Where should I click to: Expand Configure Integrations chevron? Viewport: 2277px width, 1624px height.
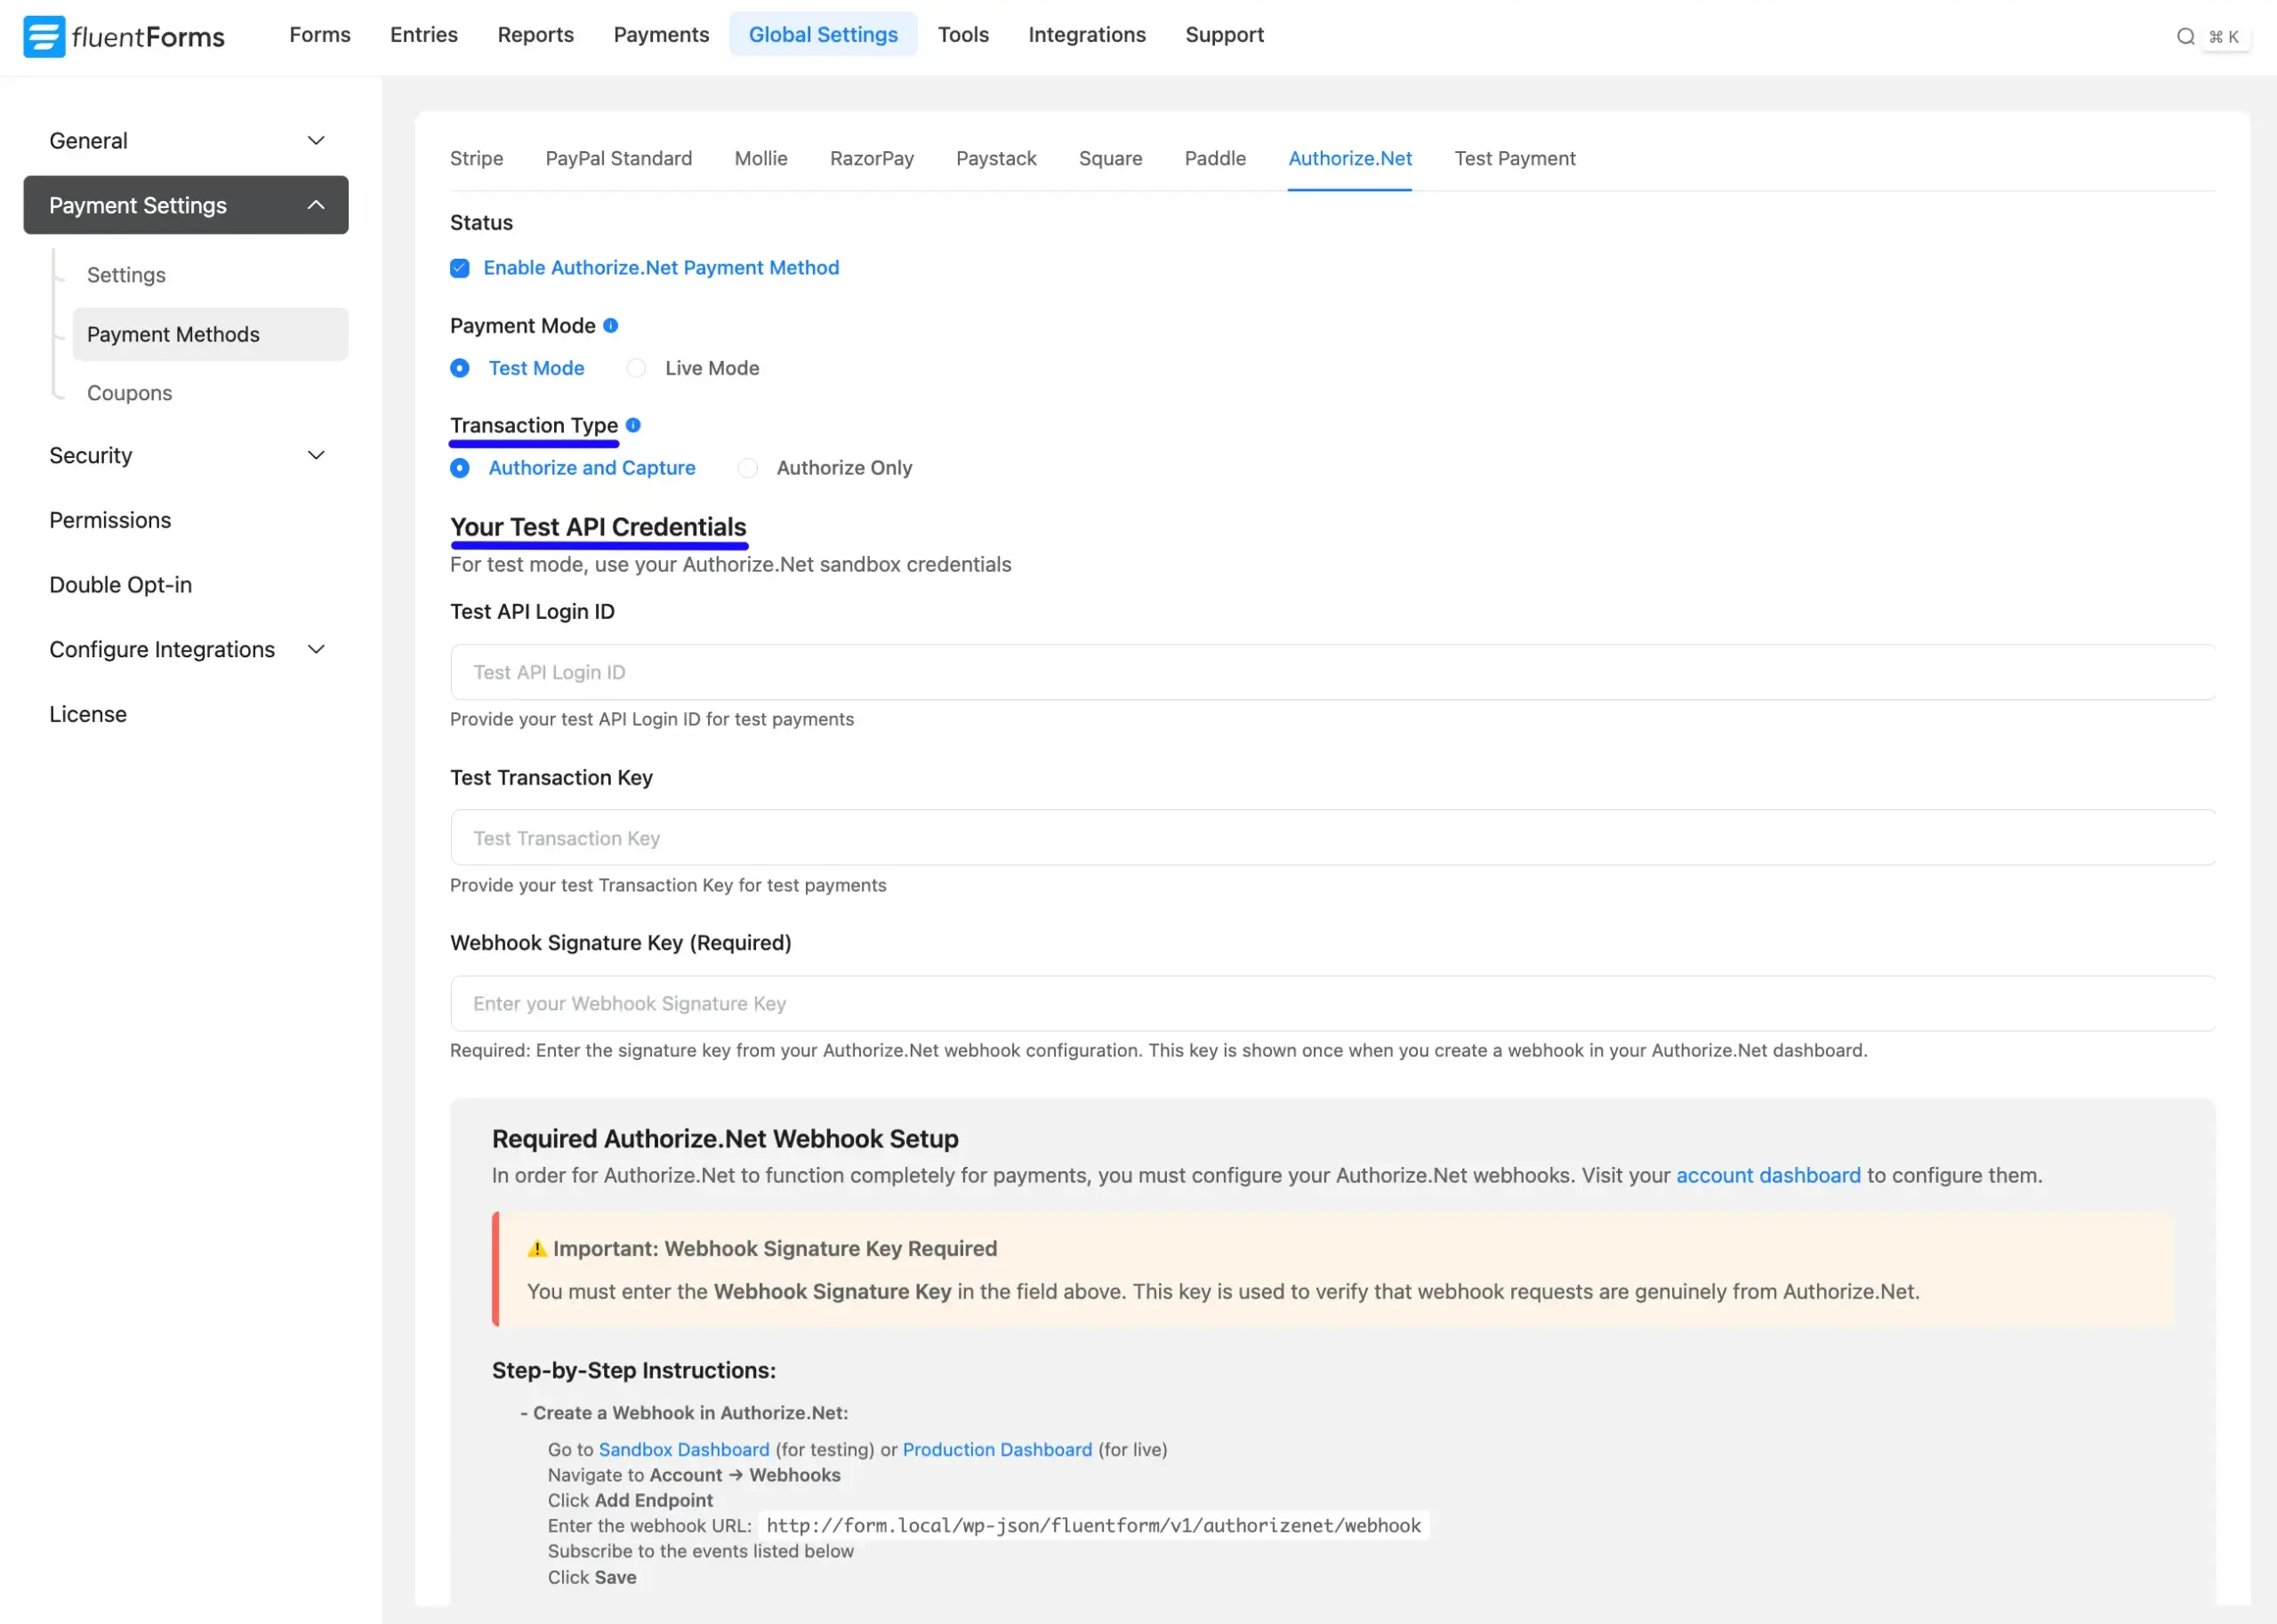(316, 650)
